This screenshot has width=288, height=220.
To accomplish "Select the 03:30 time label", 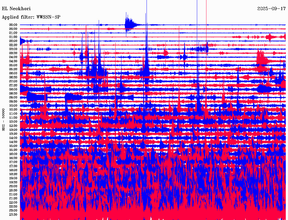I will (x=13, y=53).
